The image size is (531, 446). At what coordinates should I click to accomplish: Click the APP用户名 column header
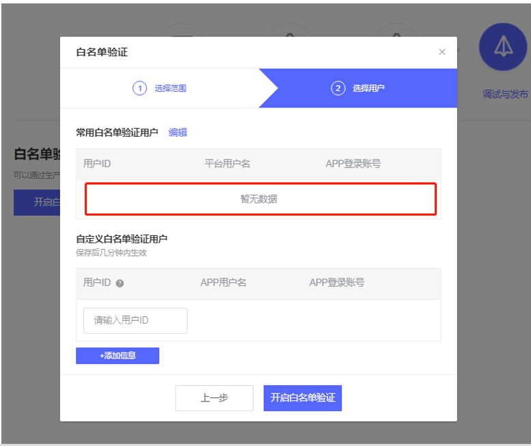223,283
